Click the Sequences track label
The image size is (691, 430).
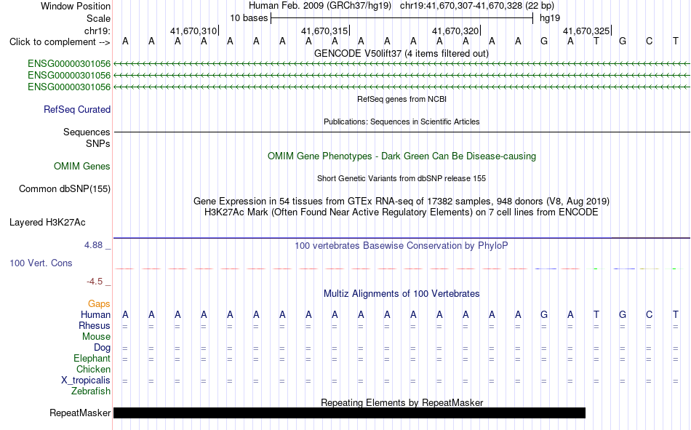[87, 132]
